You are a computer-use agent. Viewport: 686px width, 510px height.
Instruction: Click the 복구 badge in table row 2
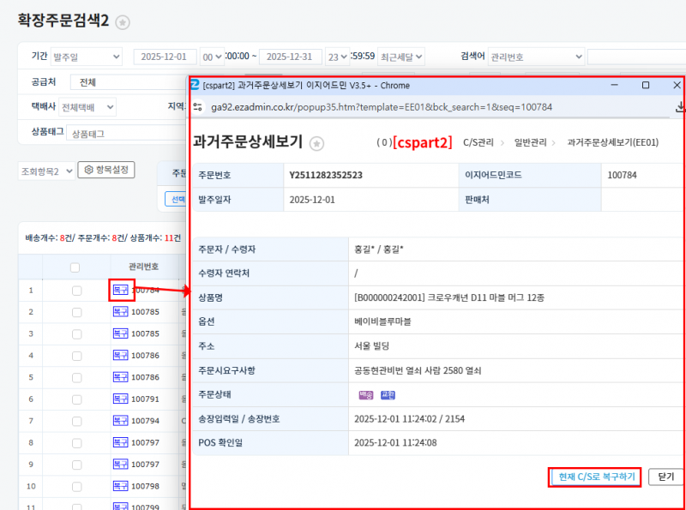click(121, 312)
